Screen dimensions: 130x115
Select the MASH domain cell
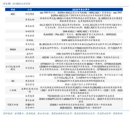click(13, 49)
